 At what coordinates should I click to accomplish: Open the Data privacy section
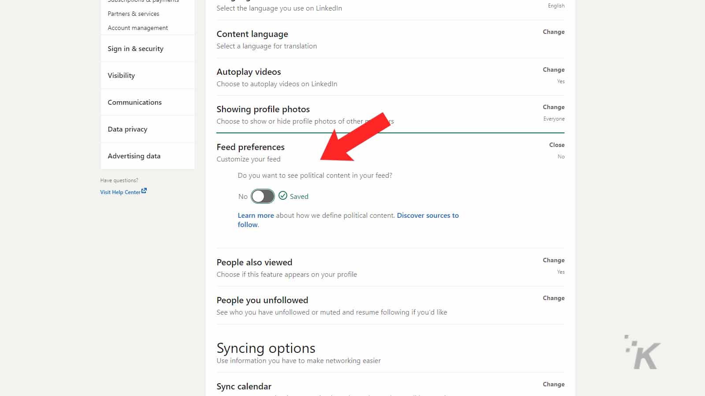(x=127, y=129)
